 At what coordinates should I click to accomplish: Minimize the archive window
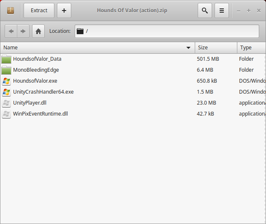click(x=239, y=11)
